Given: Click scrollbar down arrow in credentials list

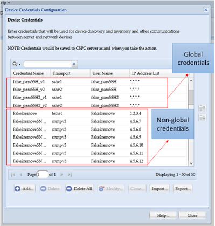Looking at the screenshot, I should coord(191,163).
